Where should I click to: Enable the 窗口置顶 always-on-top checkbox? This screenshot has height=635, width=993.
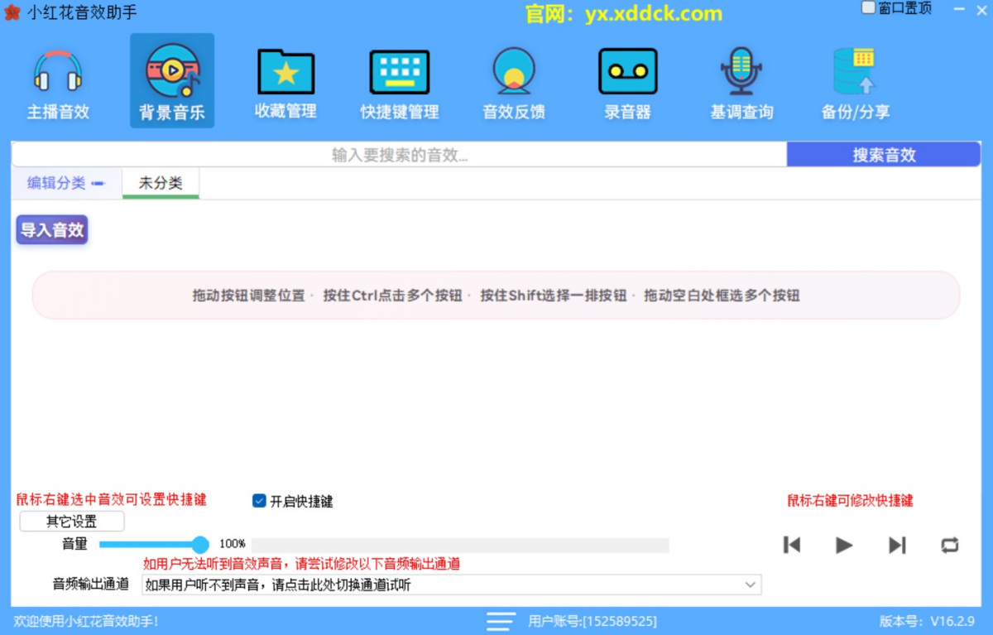point(868,7)
